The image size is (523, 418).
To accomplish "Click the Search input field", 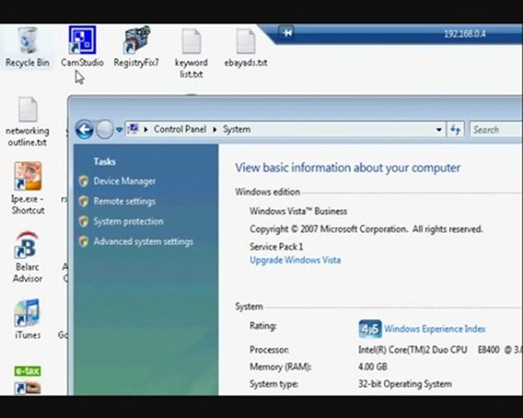I will [x=496, y=129].
